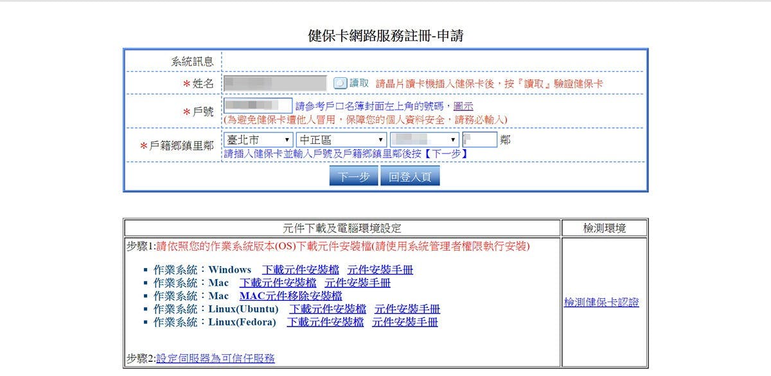Viewport: 771px width, 376px height.
Task: Open the village dropdown beside 中正區
Action: pos(425,139)
